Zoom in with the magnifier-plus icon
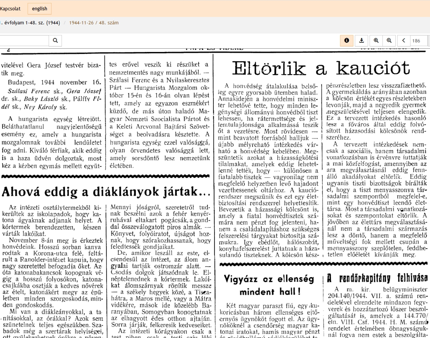This screenshot has width=430, height=338. pyautogui.click(x=376, y=41)
